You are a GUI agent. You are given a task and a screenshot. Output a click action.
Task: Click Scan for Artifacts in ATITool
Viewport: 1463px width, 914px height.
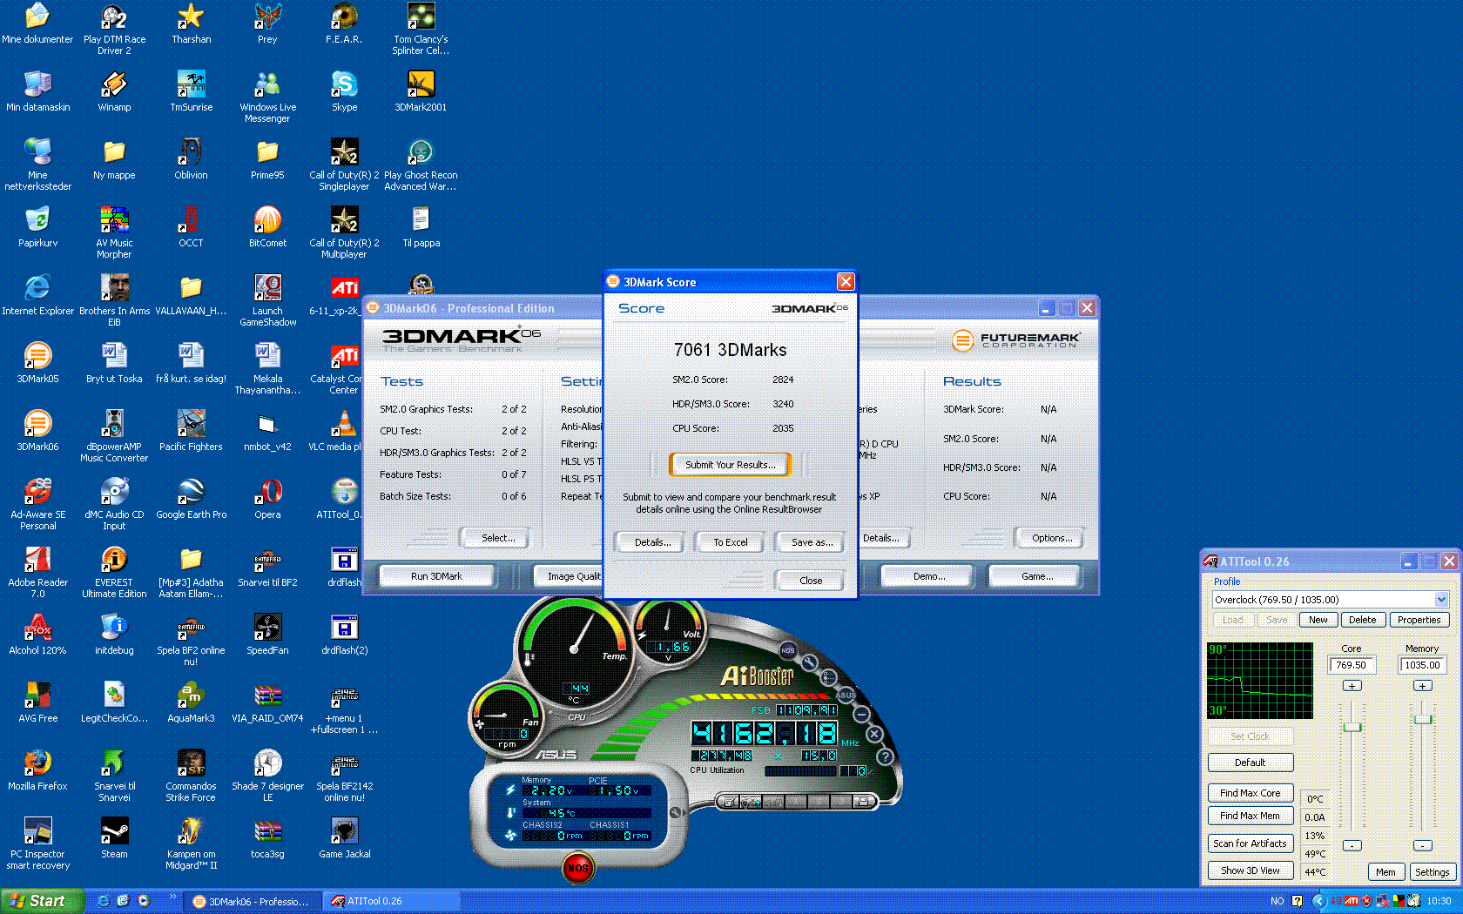(1250, 843)
